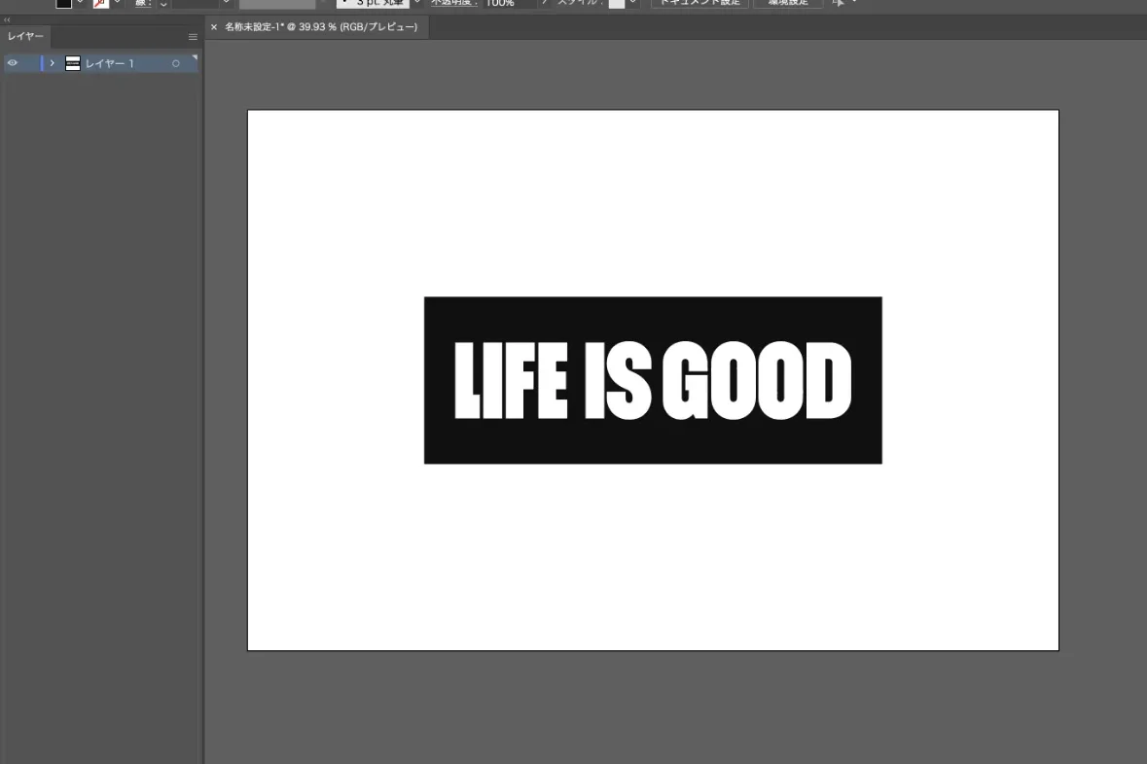Screen dimensions: 1147x764
Task: Click the target circle for レイヤー 1
Action: click(175, 63)
